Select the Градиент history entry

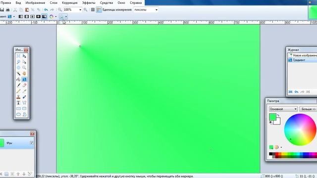click(x=303, y=60)
